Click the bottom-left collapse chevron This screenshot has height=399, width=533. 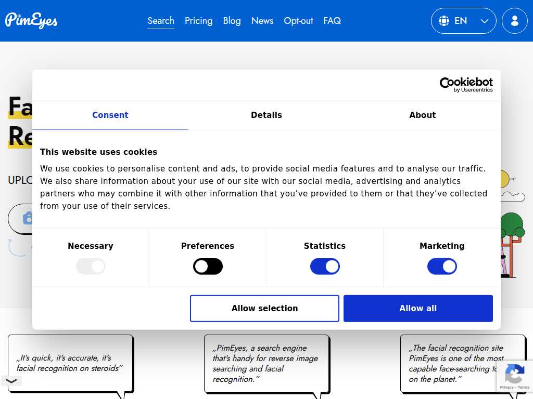pyautogui.click(x=11, y=381)
